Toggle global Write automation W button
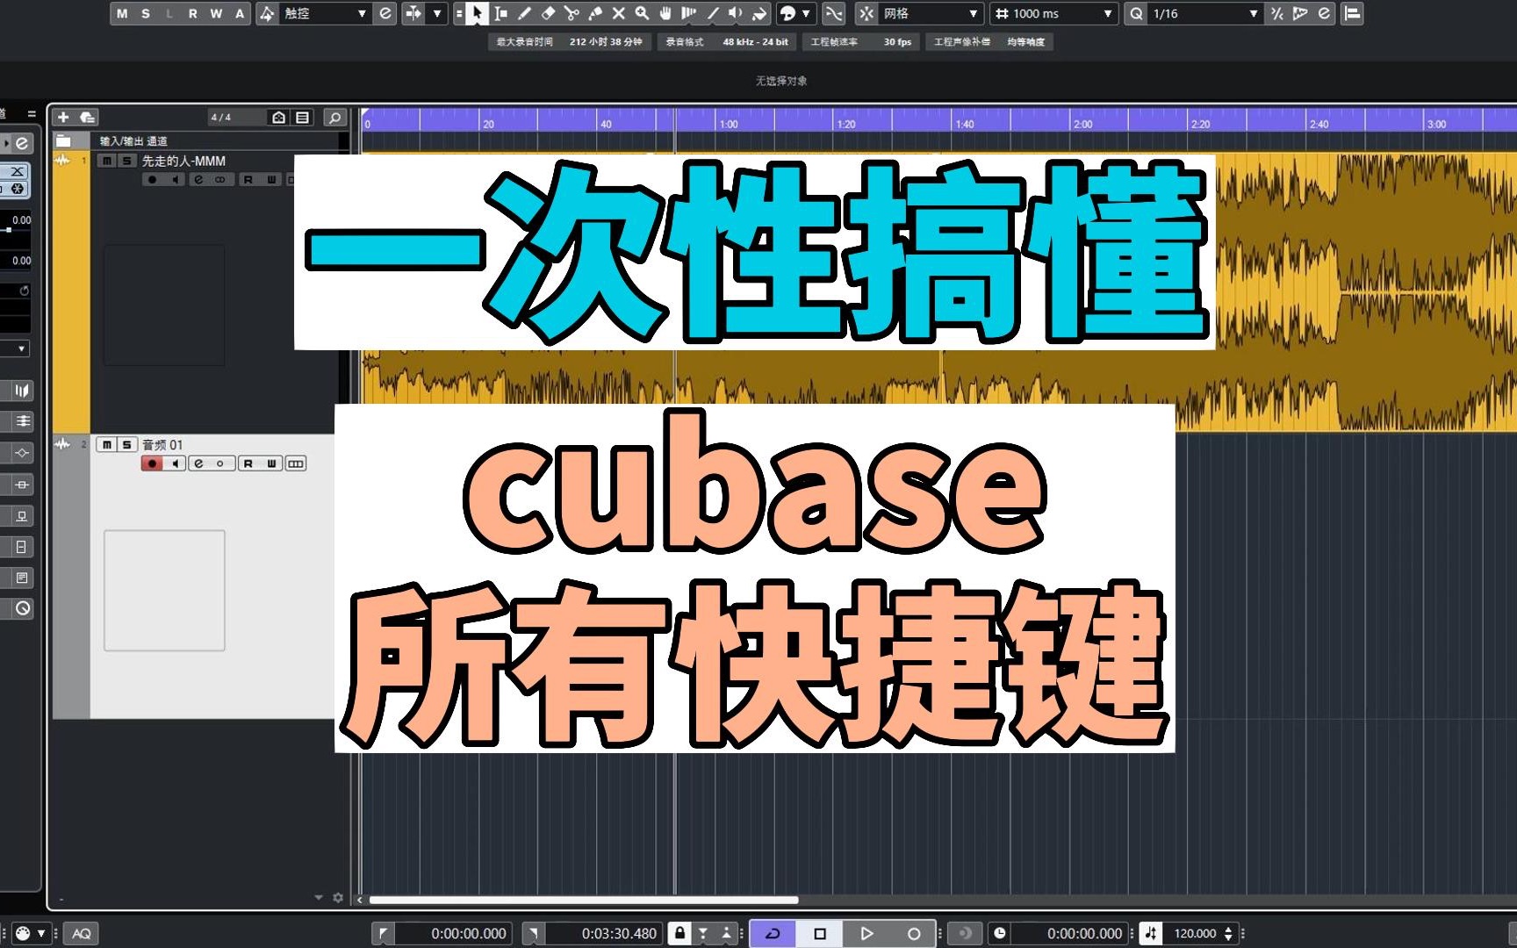Screen dimensions: 1517x948 click(x=216, y=13)
